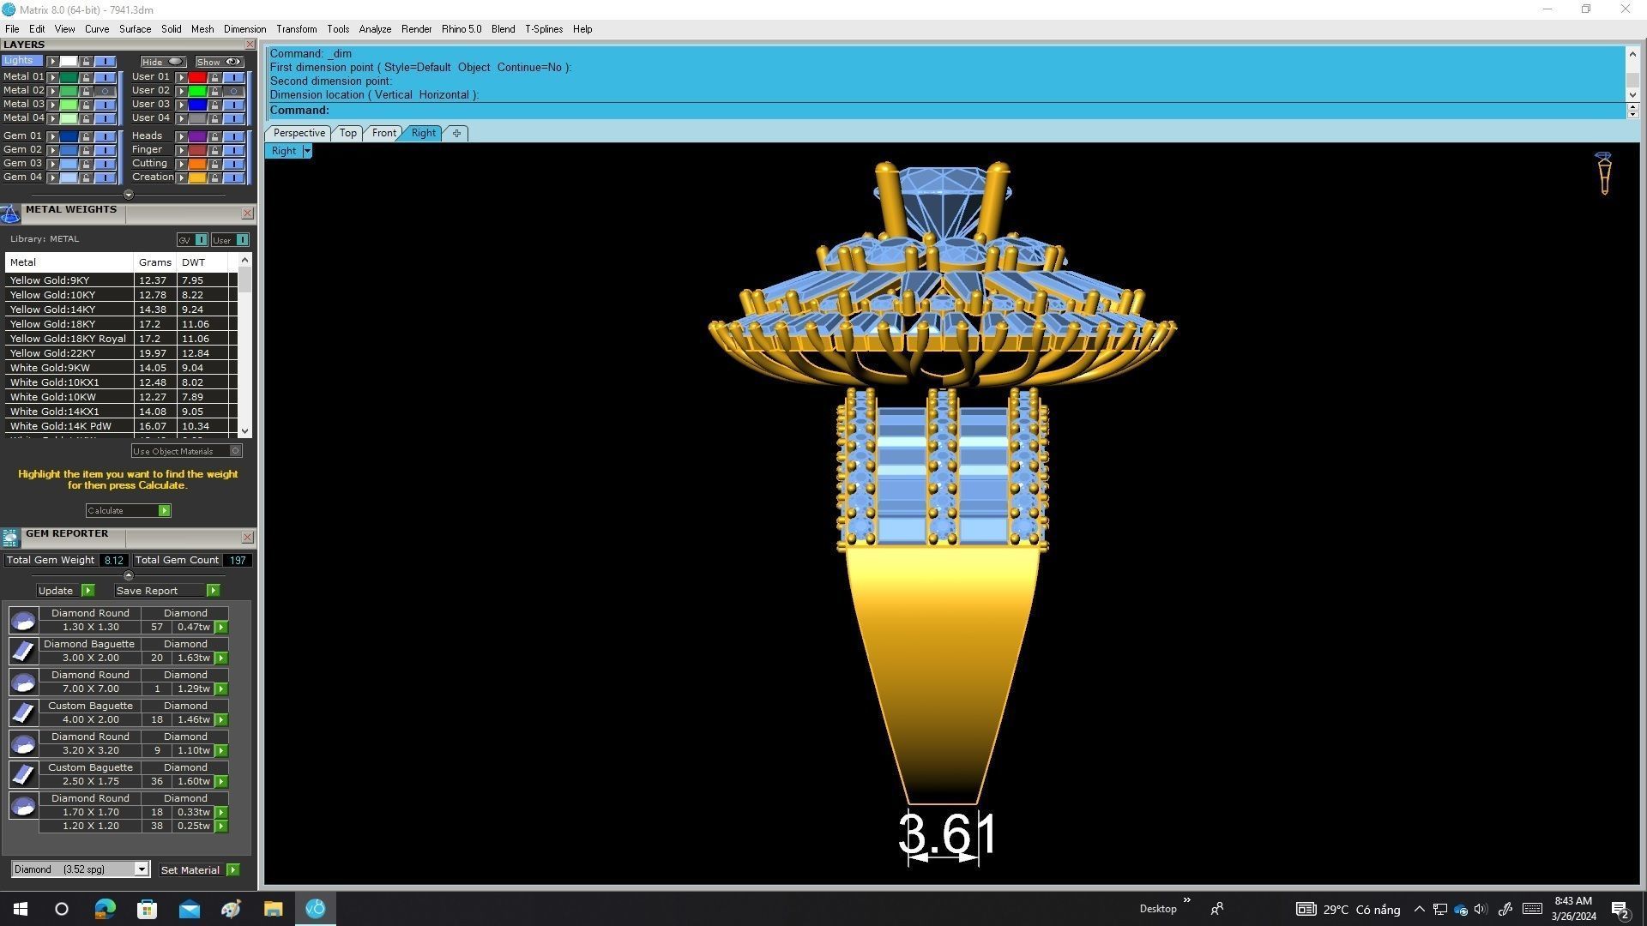Expand the layers panel via down-arrow divider
Image resolution: width=1647 pixels, height=926 pixels.
tap(129, 195)
